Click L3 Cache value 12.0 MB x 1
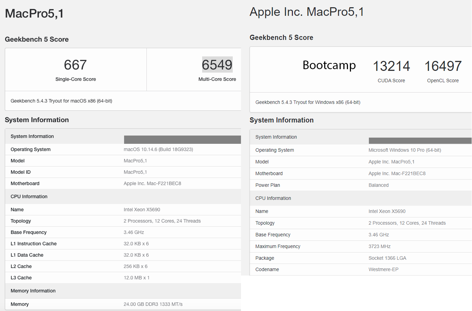The image size is (472, 311). click(137, 278)
